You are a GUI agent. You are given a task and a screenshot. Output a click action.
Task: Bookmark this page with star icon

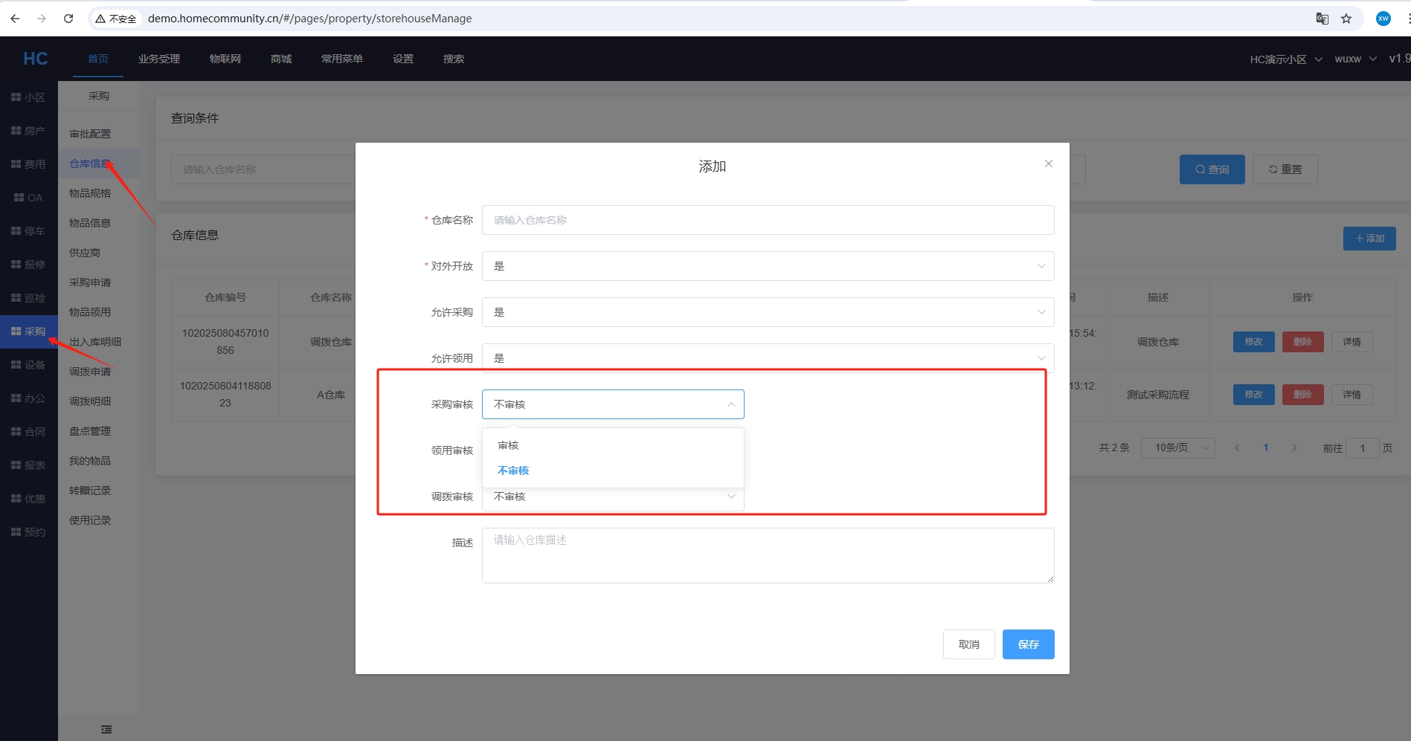coord(1346,19)
